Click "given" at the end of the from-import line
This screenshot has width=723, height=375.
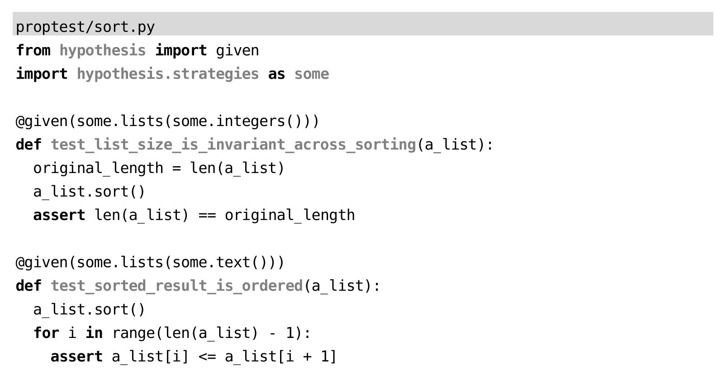click(238, 50)
